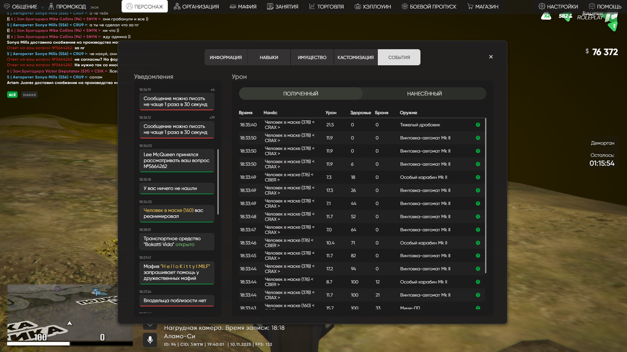627x352 pixels.
Task: Open the 18:36:19 message limit notification
Action: [176, 101]
